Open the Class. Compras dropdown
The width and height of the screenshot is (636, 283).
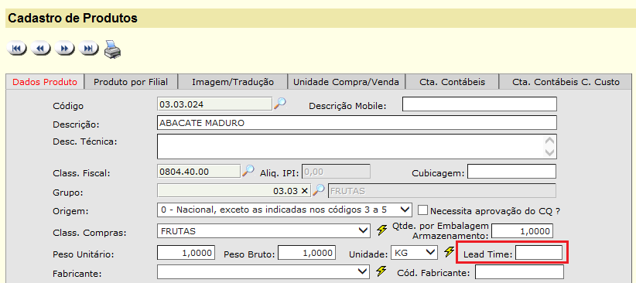tap(263, 231)
